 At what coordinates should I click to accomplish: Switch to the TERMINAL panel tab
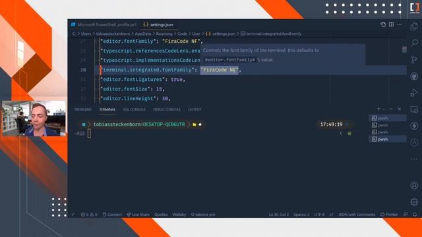[107, 109]
